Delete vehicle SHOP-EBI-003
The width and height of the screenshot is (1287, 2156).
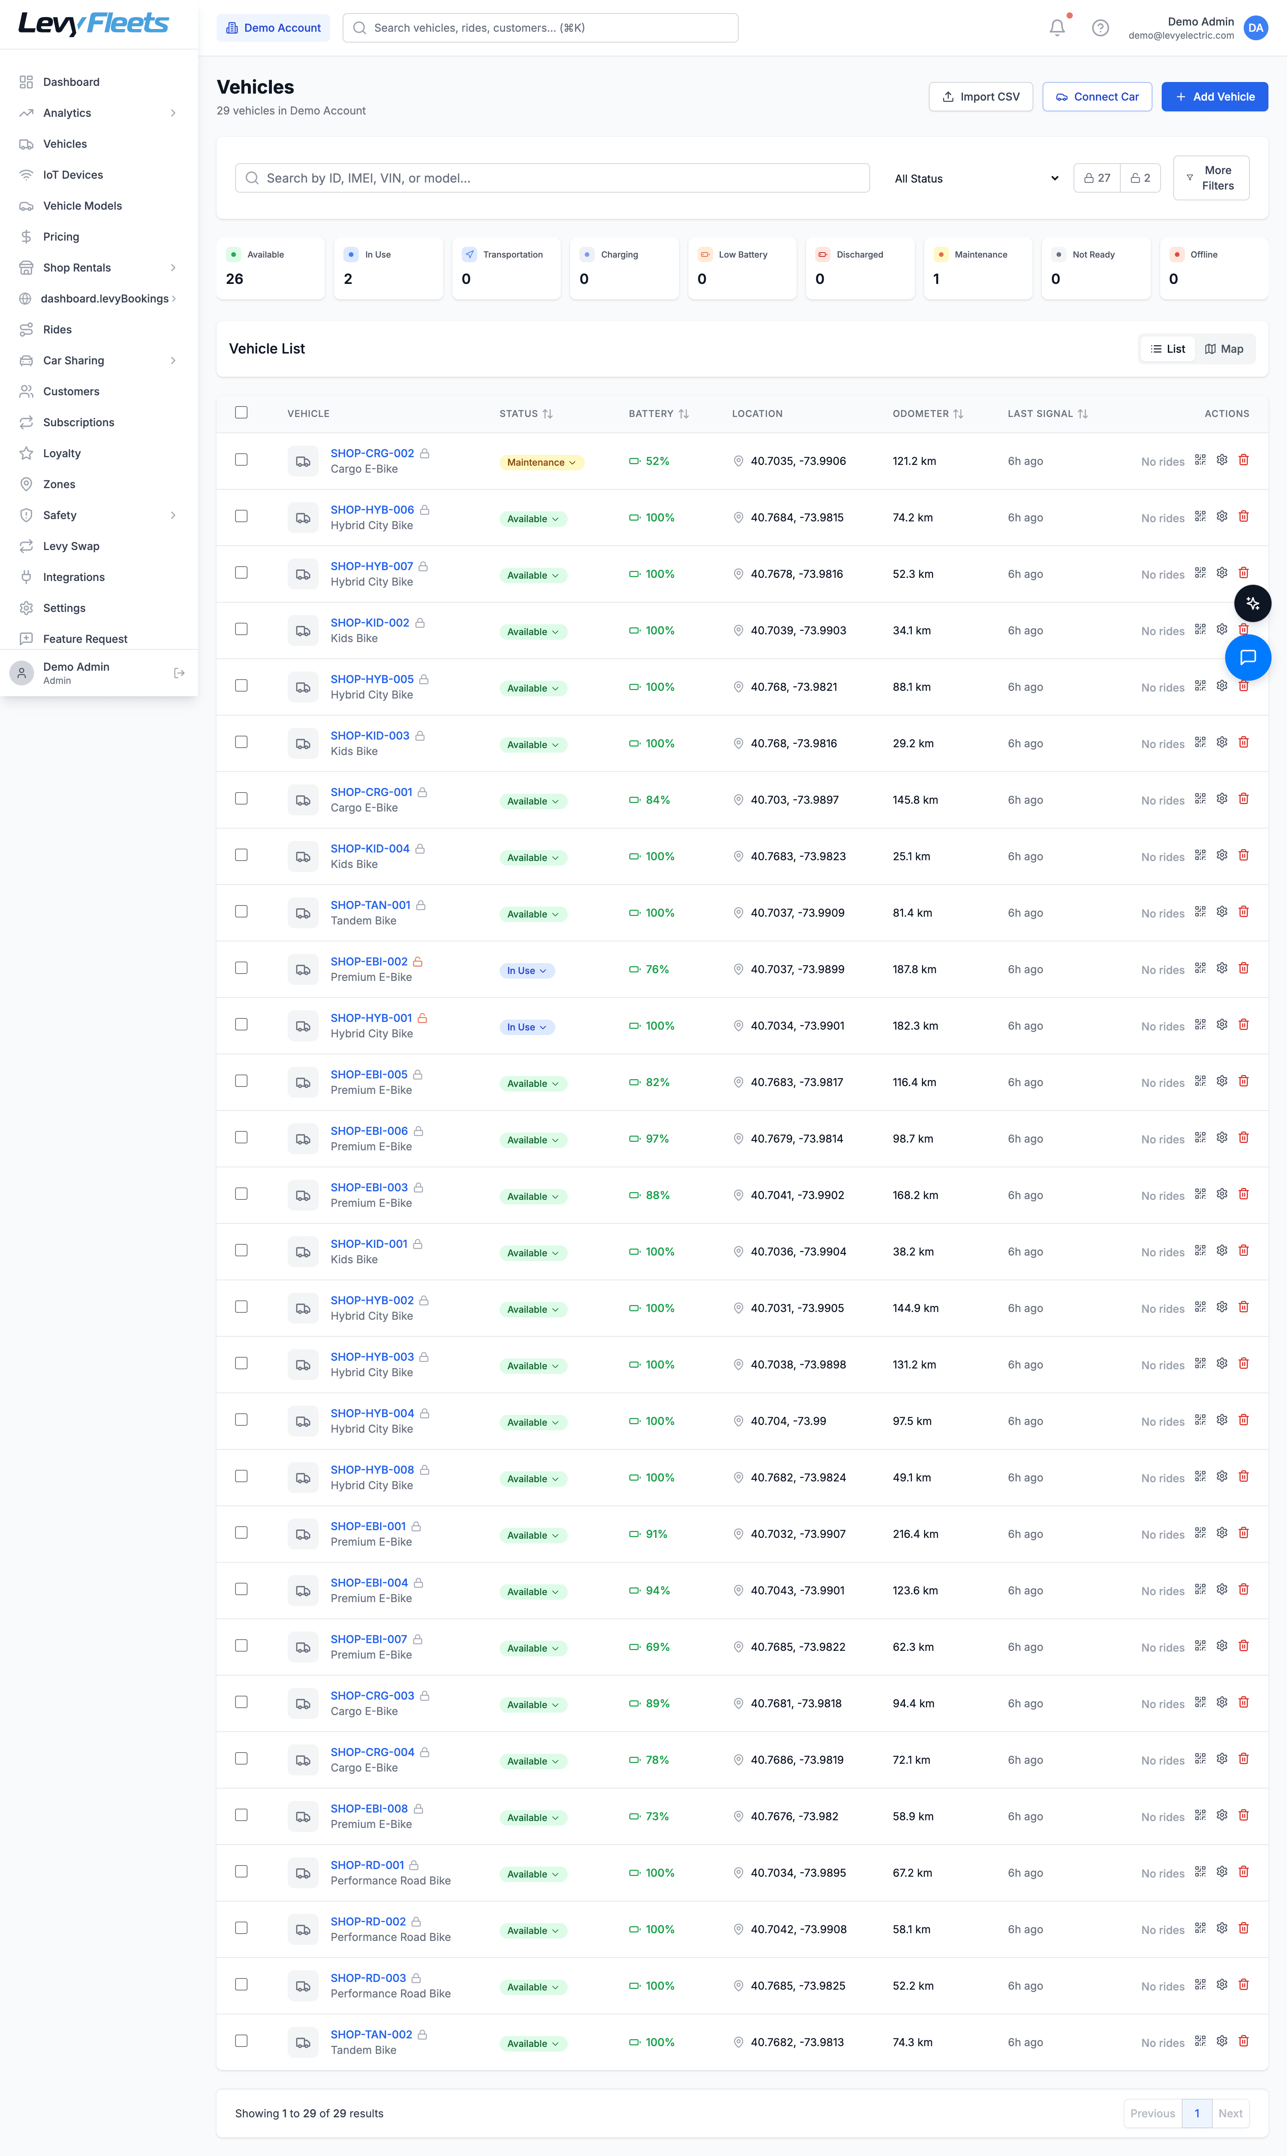(1244, 1193)
